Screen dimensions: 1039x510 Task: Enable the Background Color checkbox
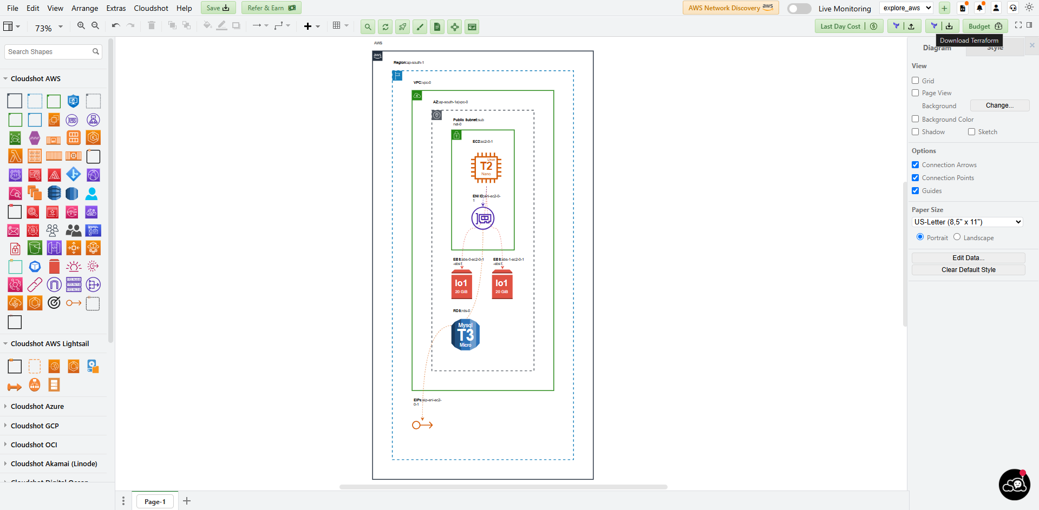click(x=916, y=119)
